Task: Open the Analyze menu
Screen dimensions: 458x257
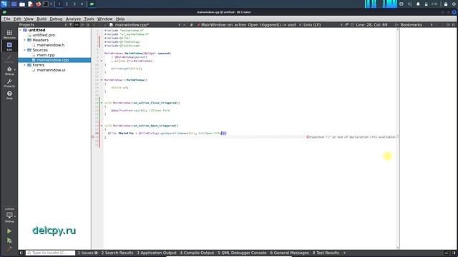Action: (x=73, y=19)
